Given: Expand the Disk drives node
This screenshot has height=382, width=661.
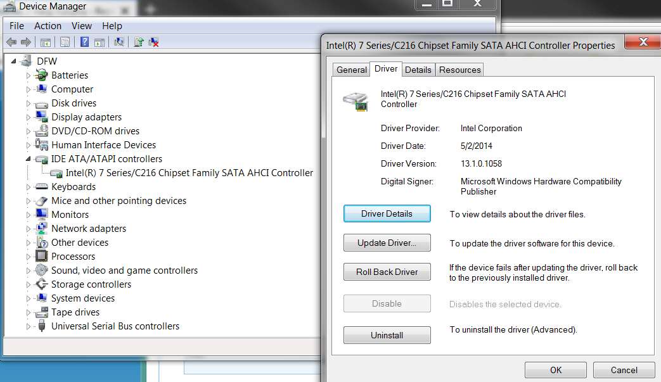Looking at the screenshot, I should click(x=29, y=103).
